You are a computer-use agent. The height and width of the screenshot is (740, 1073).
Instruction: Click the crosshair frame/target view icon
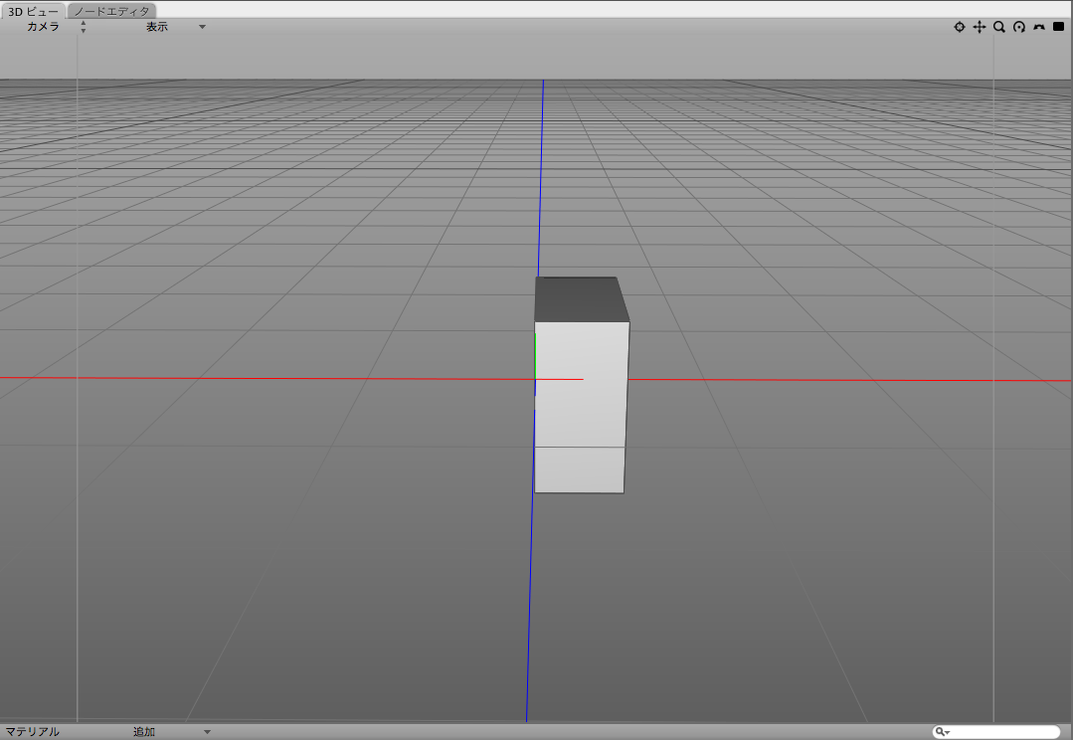click(960, 27)
